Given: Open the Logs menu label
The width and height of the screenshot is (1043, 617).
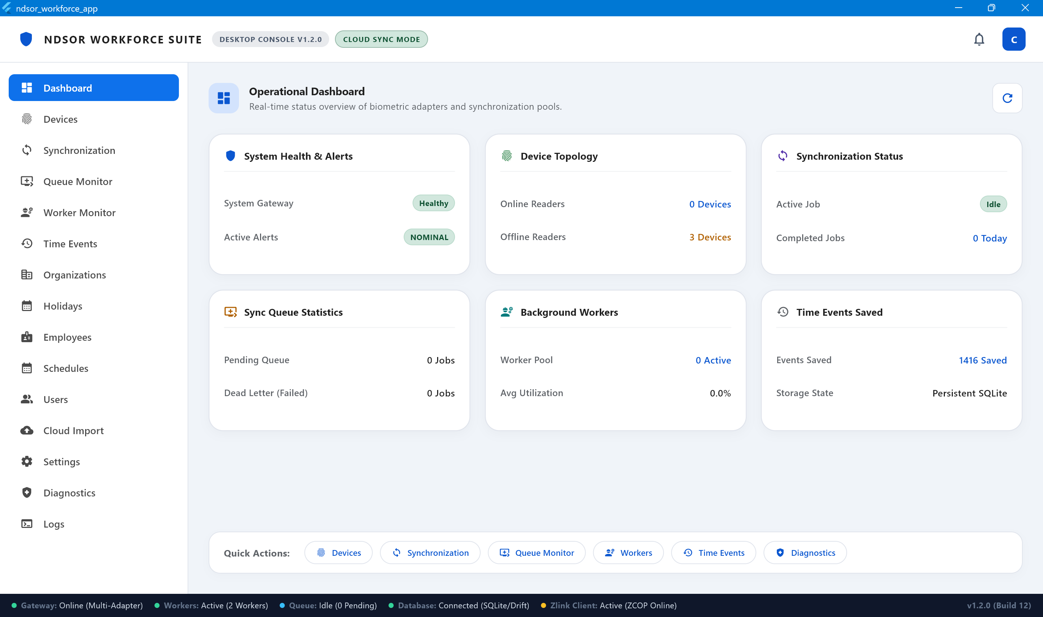Looking at the screenshot, I should click(x=54, y=524).
